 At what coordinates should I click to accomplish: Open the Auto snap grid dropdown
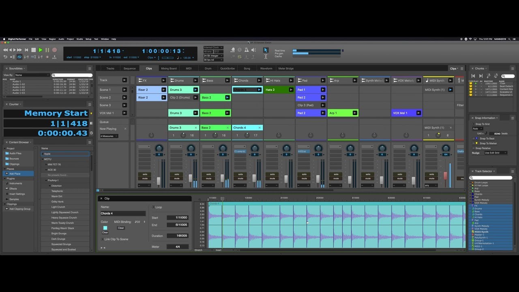[478, 129]
